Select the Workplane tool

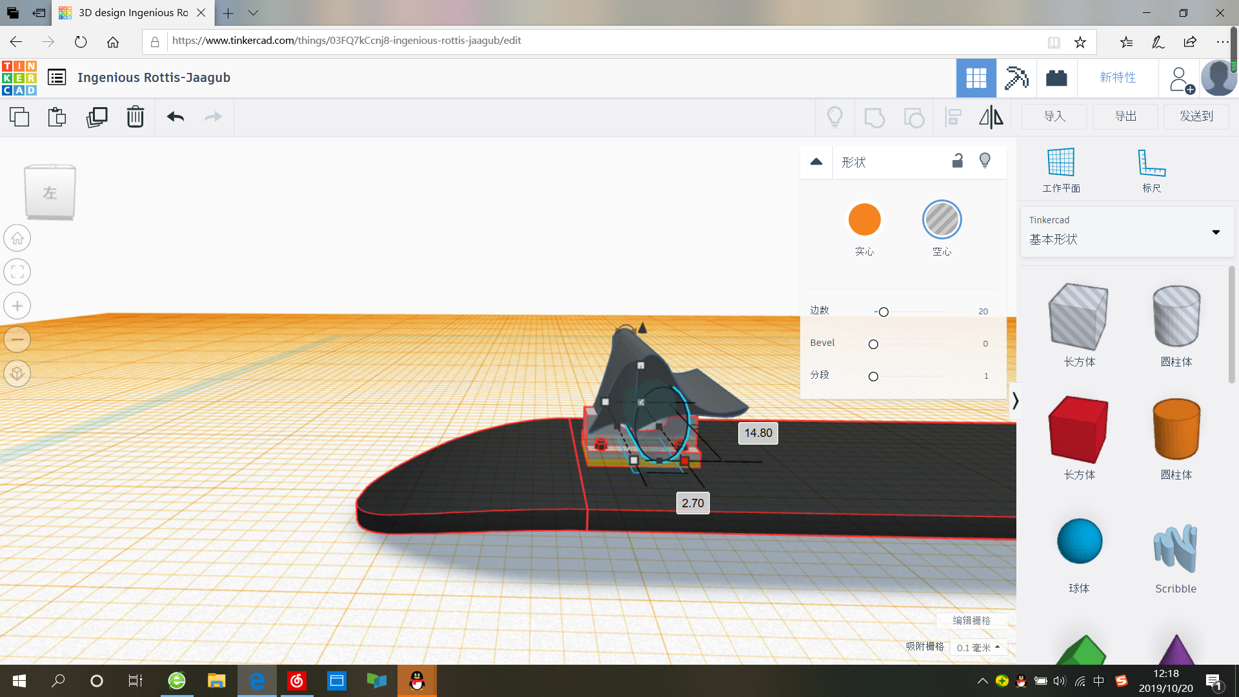pyautogui.click(x=1061, y=170)
